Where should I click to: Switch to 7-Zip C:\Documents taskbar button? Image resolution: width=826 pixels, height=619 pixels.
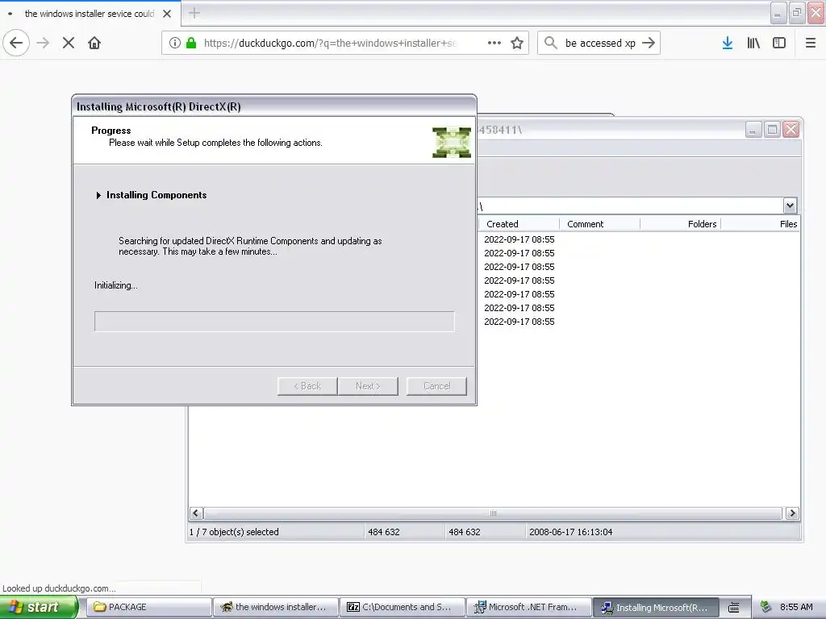403,607
